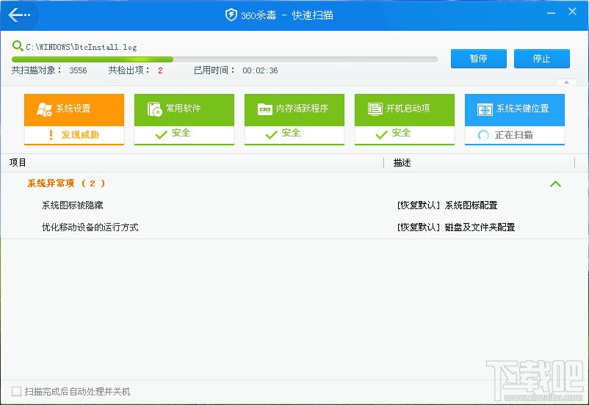The image size is (589, 405).
Task: Click the 共检出项 count 2
Action: tap(160, 70)
